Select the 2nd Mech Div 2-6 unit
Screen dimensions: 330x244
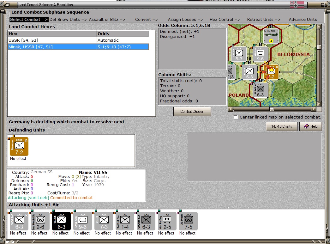40,221
